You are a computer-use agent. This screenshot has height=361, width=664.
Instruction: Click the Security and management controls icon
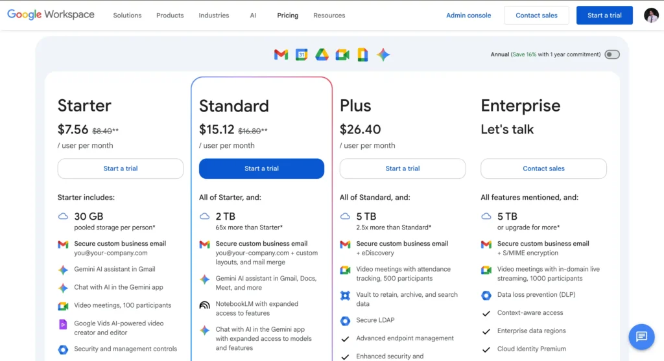pyautogui.click(x=63, y=349)
